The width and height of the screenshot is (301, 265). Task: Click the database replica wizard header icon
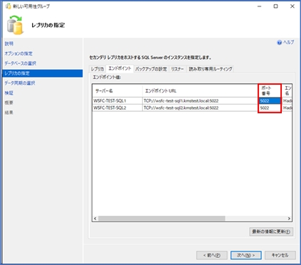point(15,25)
